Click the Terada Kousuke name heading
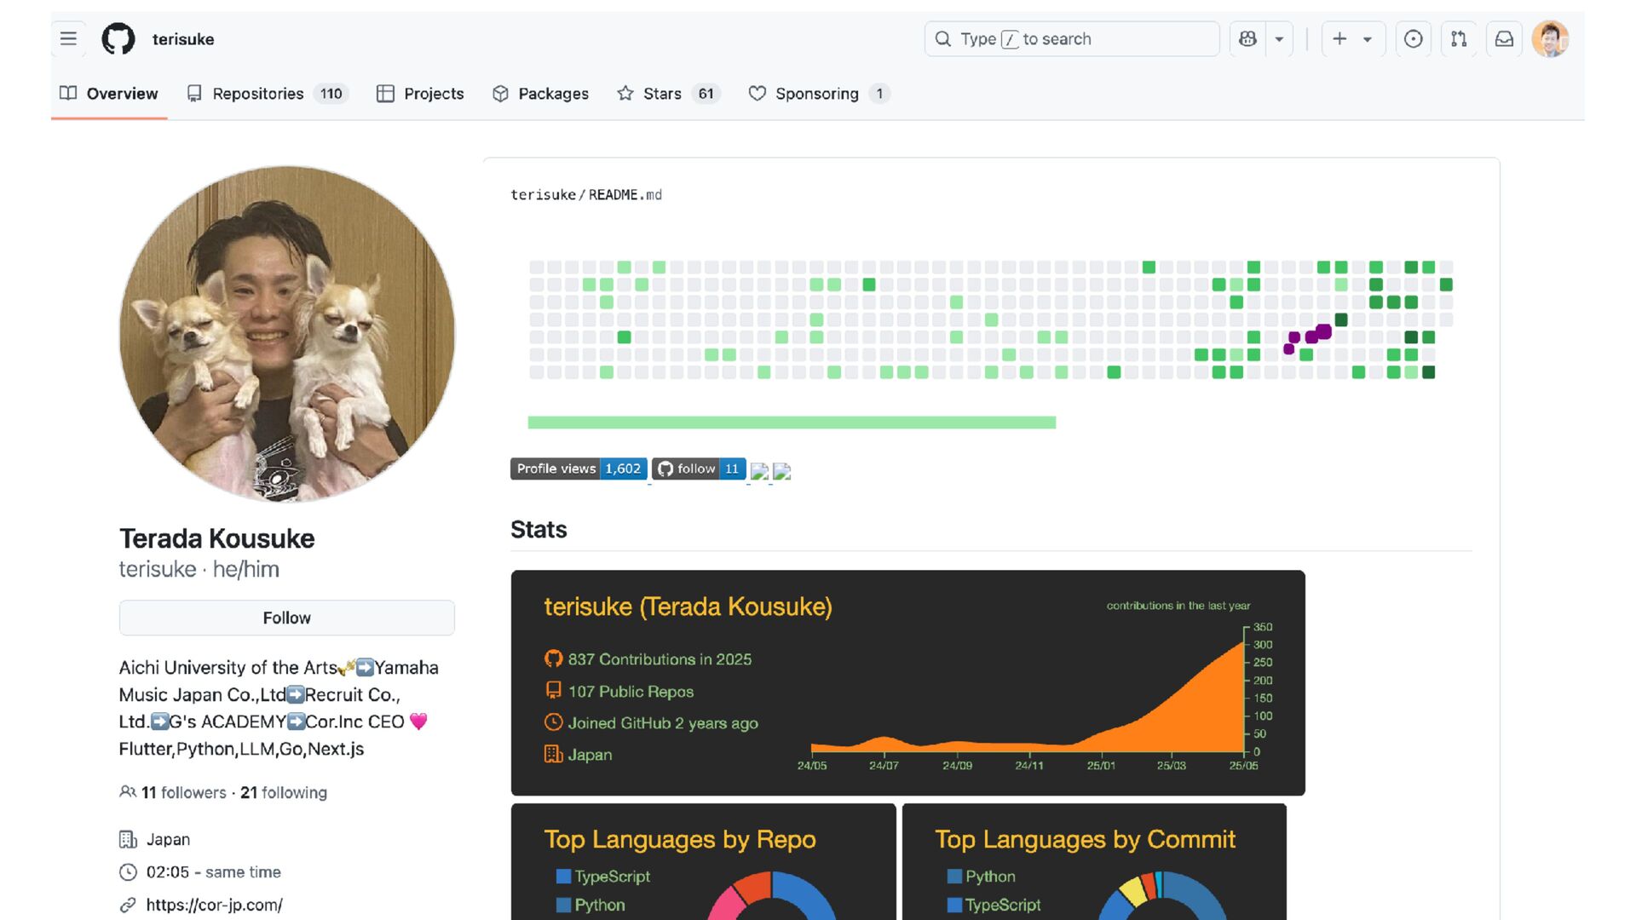This screenshot has width=1636, height=920. tap(216, 538)
